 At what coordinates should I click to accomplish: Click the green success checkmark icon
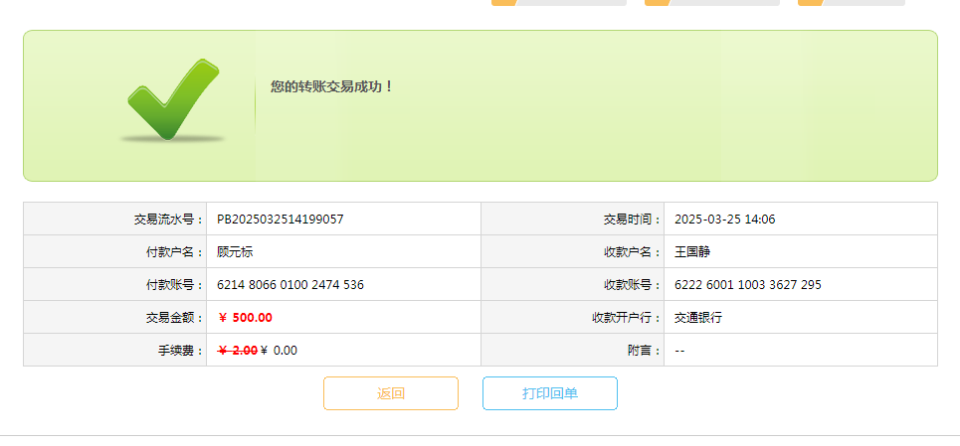coord(171,100)
